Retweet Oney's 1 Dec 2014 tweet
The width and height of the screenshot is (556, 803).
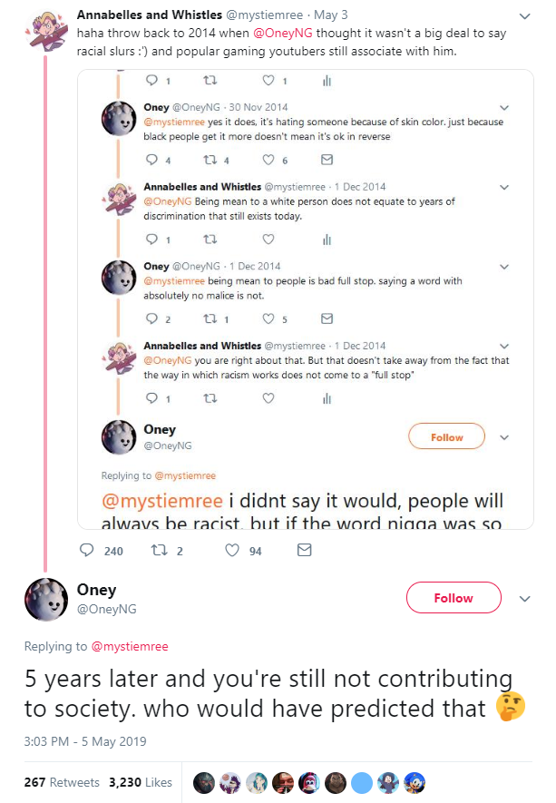coord(210,318)
